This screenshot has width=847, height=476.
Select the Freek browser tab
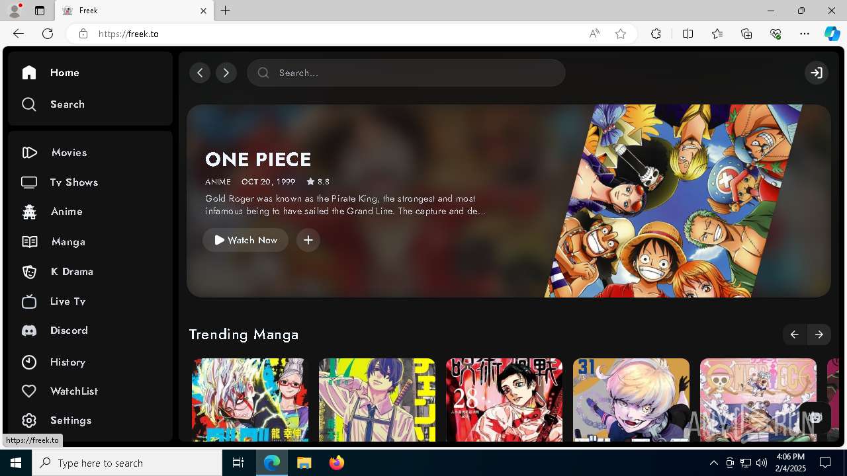click(x=134, y=11)
